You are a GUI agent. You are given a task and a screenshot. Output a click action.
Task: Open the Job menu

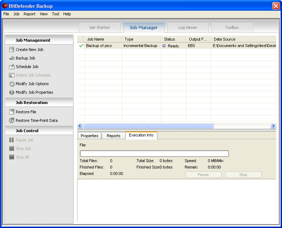pyautogui.click(x=16, y=14)
